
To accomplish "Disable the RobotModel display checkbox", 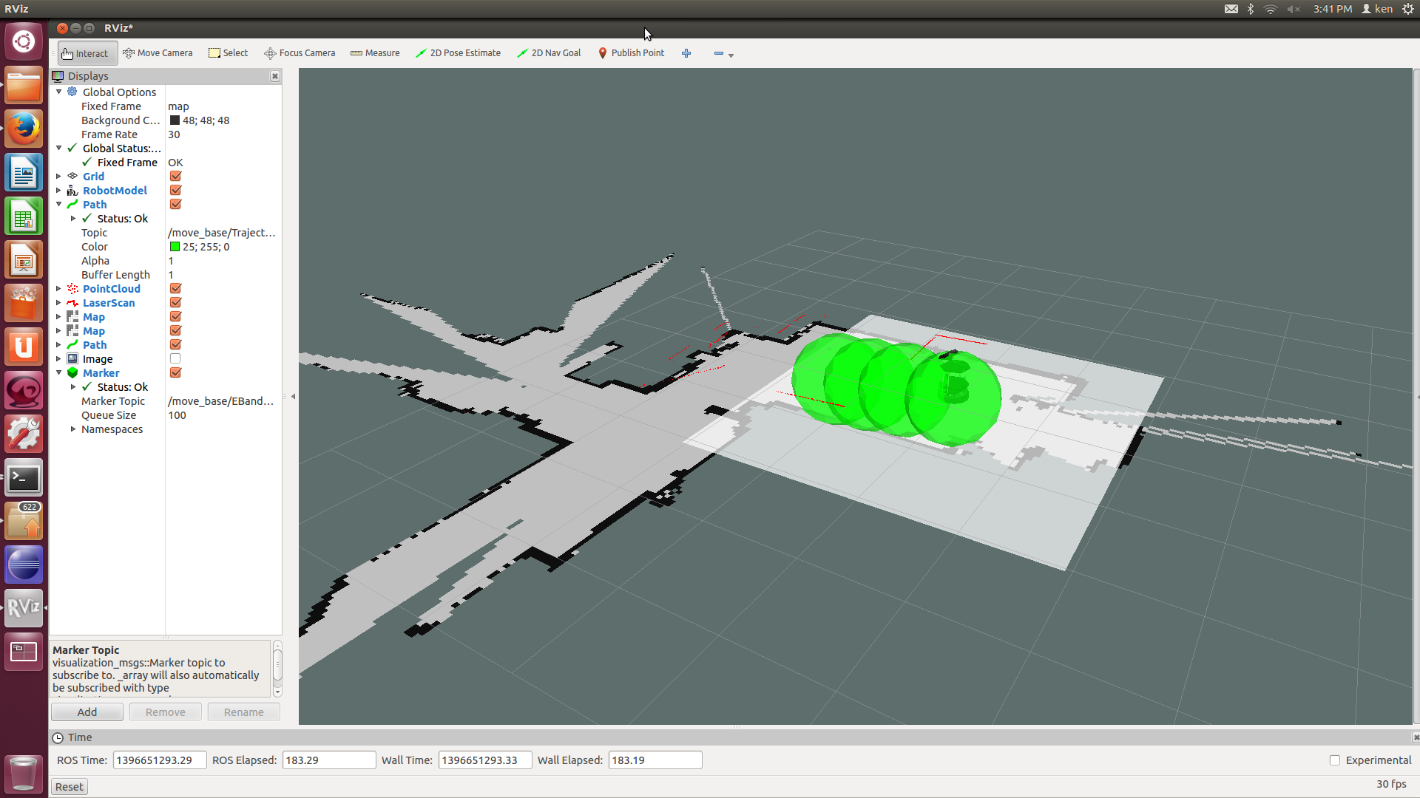I will [175, 190].
